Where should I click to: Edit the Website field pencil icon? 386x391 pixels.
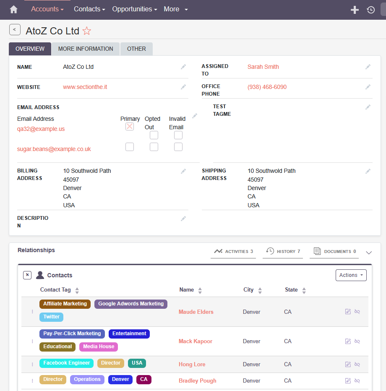(x=183, y=87)
